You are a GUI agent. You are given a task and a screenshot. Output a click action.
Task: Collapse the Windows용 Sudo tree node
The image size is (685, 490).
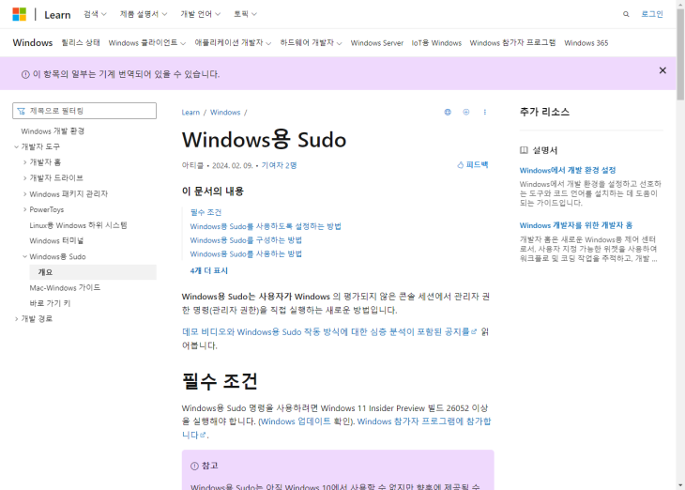(x=24, y=256)
